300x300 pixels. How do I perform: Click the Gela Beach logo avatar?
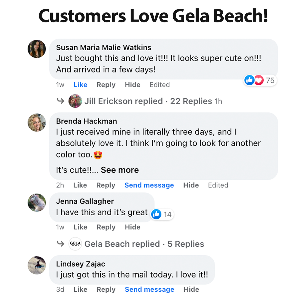click(75, 244)
